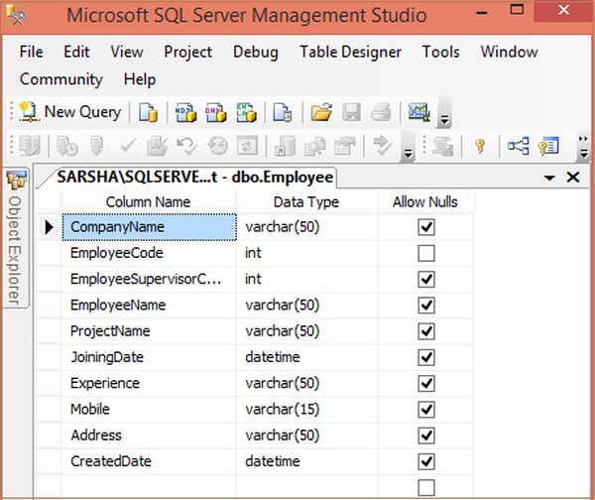595x500 pixels.
Task: Open the Table Designer menu
Action: [350, 52]
